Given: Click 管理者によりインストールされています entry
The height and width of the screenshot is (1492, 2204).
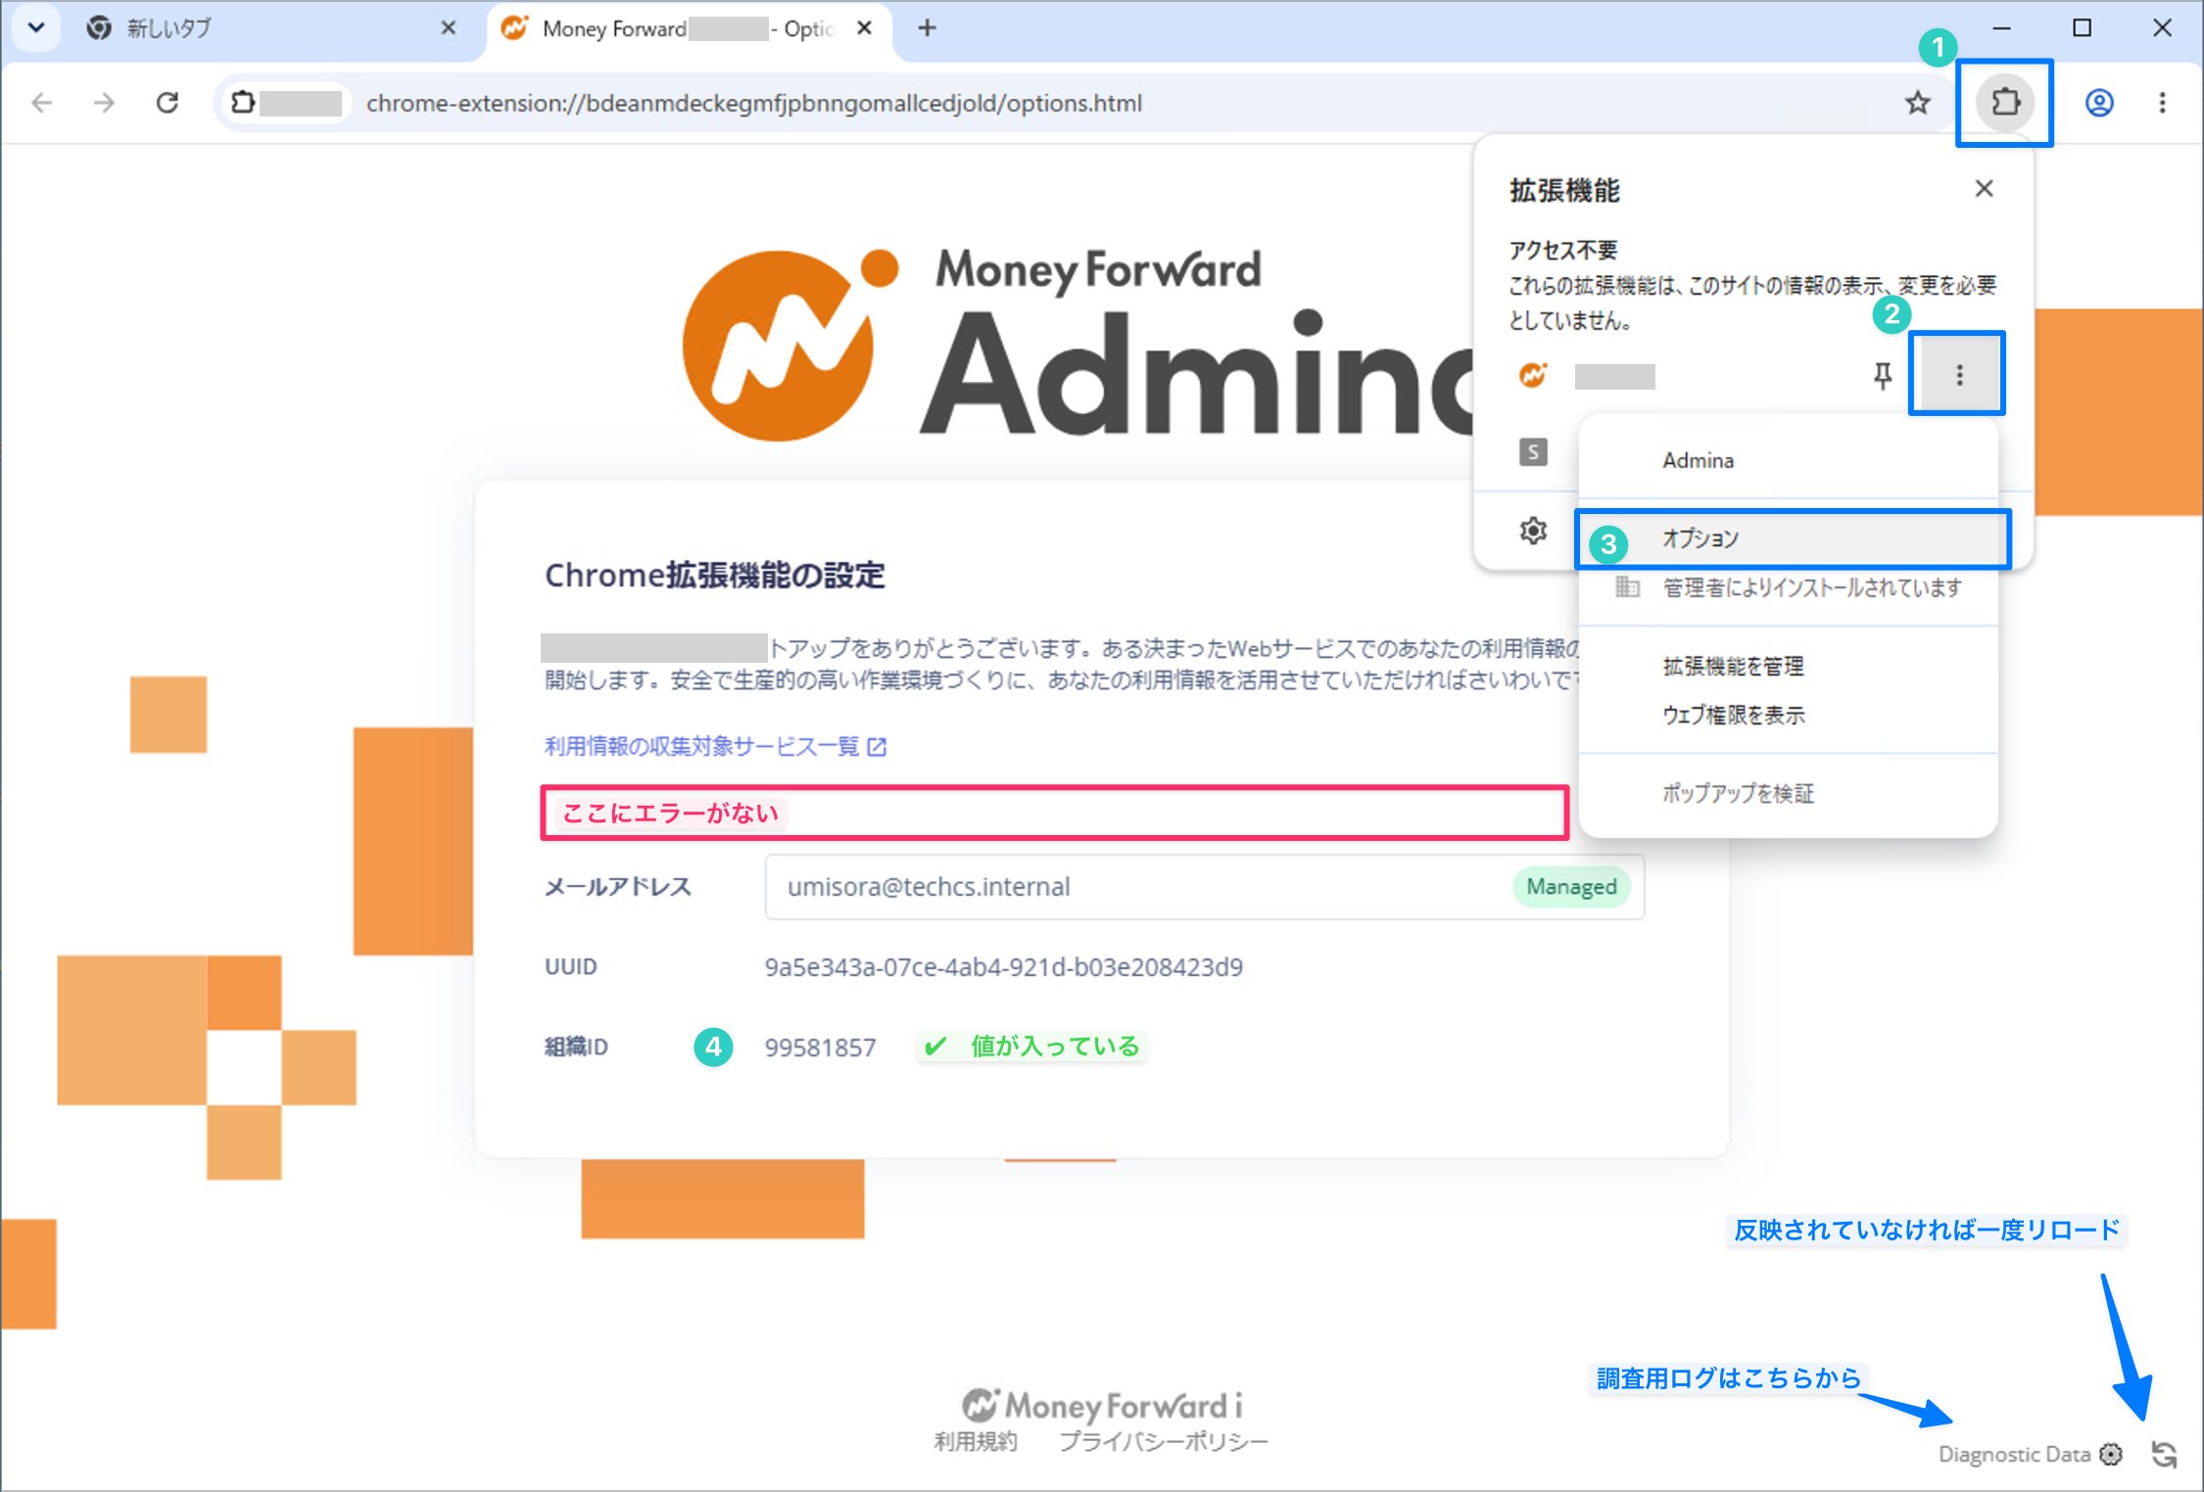Looking at the screenshot, I should click(x=1789, y=588).
